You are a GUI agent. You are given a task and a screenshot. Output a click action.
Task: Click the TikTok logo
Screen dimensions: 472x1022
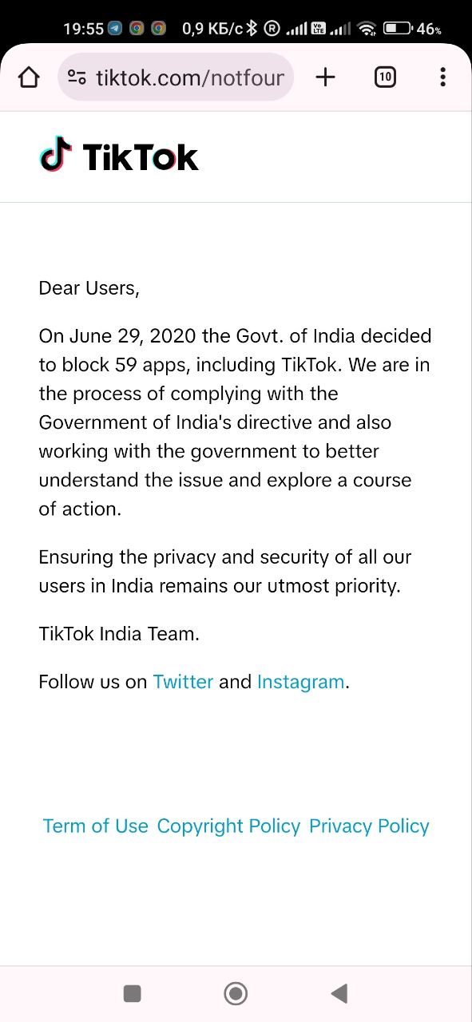pos(119,155)
